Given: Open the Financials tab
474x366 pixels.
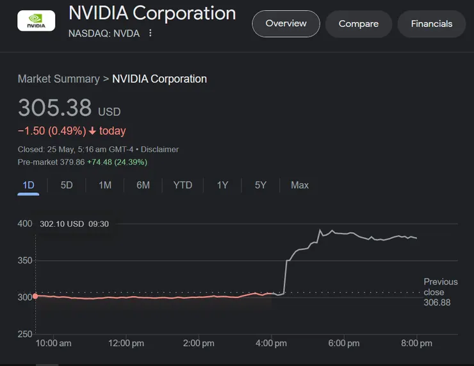Looking at the screenshot, I should click(431, 24).
